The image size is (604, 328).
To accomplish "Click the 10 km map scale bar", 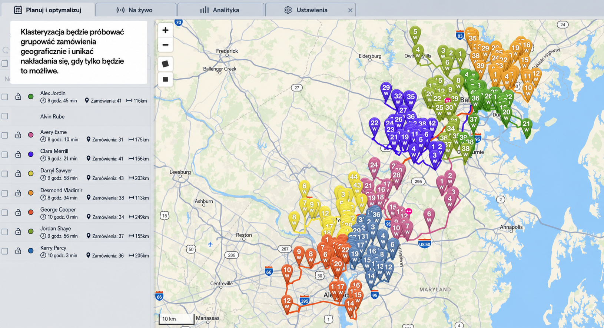I will point(176,319).
